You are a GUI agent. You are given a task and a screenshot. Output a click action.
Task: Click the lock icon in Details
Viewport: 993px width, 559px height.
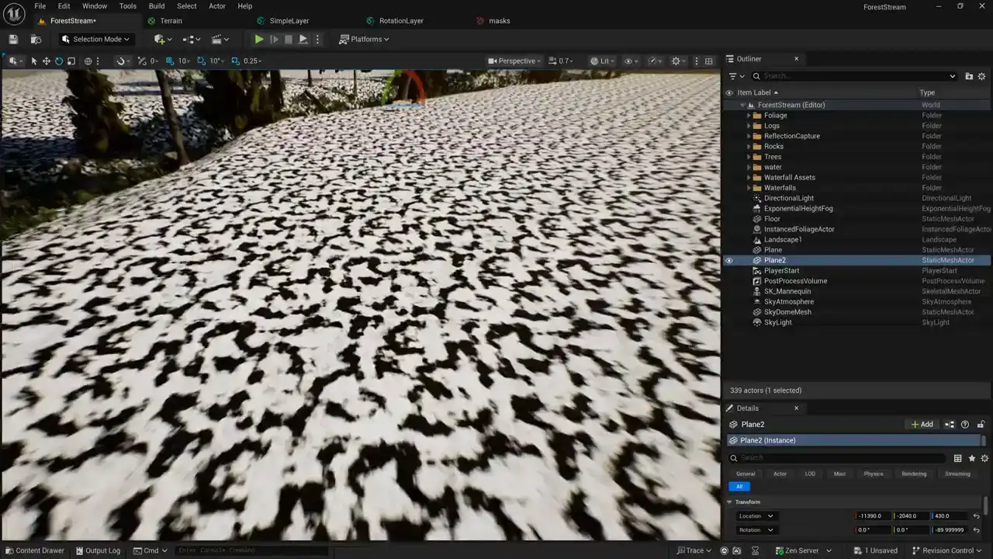pyautogui.click(x=981, y=425)
